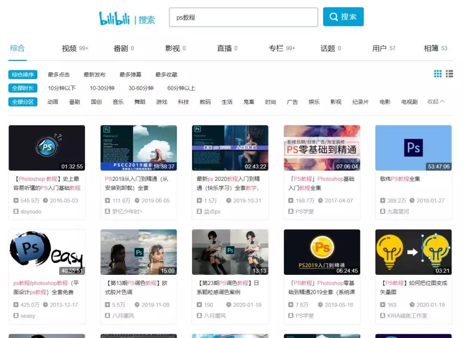
Task: Select 最新发布 sort option
Action: click(x=95, y=74)
